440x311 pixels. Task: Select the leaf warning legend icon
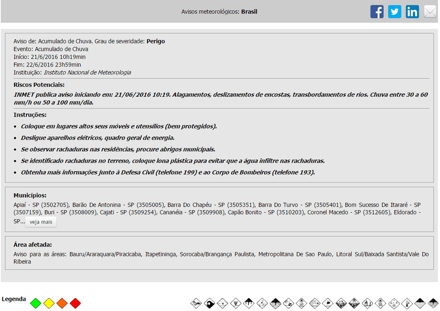click(327, 303)
